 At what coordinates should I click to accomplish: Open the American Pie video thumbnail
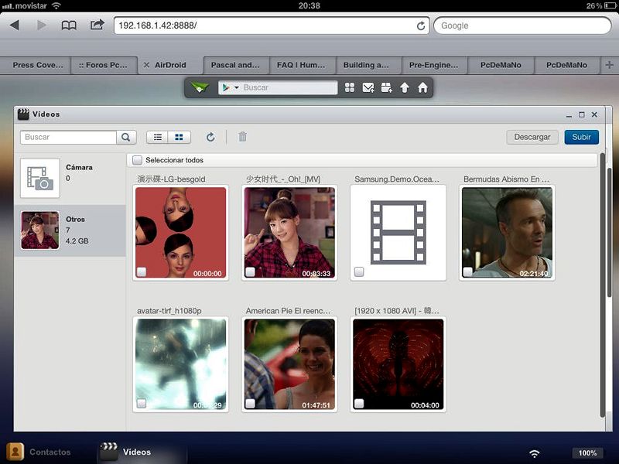point(289,364)
